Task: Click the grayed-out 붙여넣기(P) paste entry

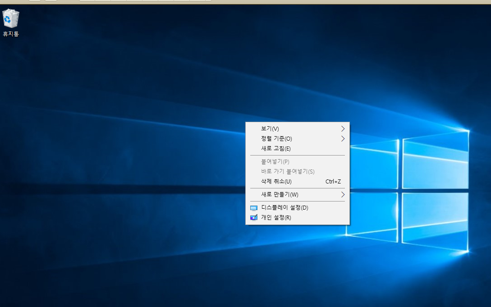Action: (275, 162)
